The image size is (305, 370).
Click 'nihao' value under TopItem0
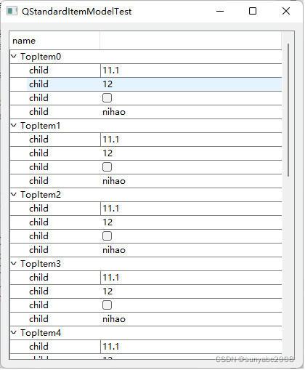[x=114, y=112]
